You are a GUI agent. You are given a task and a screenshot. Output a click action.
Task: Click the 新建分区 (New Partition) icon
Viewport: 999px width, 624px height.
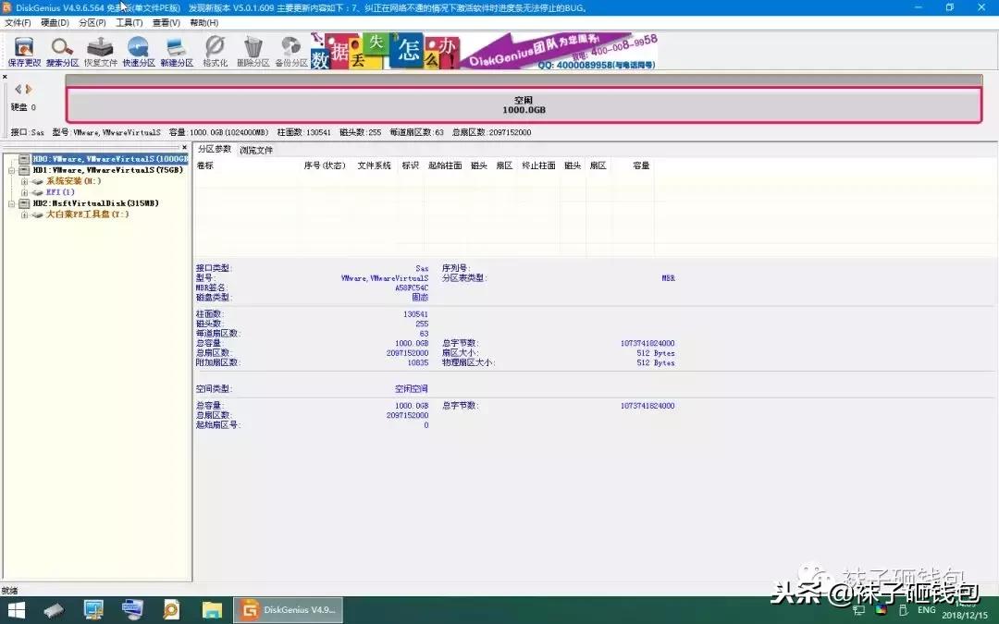(x=176, y=51)
